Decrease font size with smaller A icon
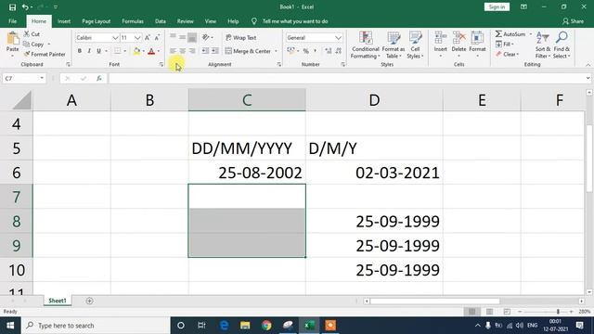 coord(157,37)
